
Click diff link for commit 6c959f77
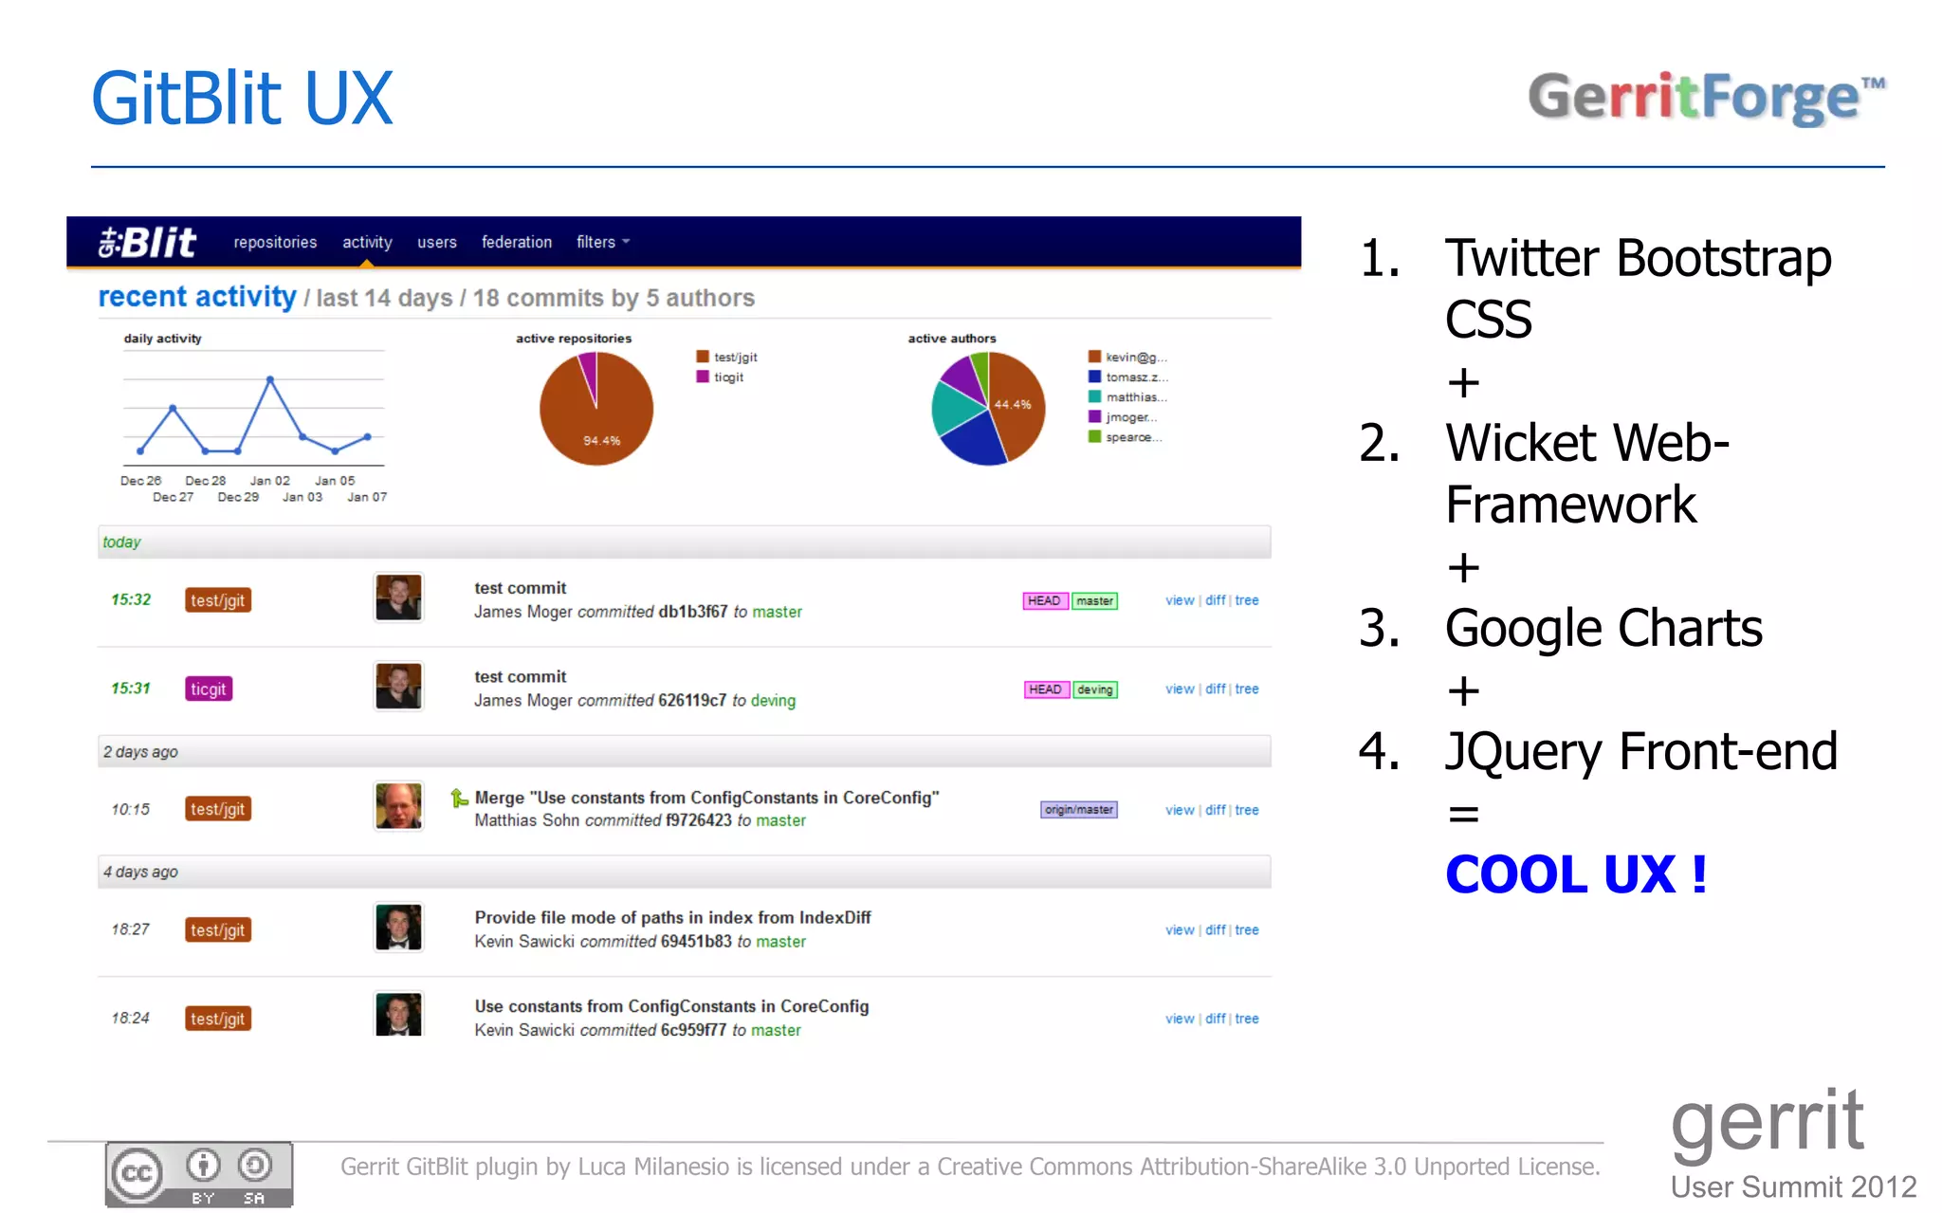(x=1216, y=1019)
